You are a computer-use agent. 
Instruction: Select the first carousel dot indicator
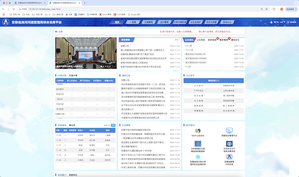coord(101,66)
